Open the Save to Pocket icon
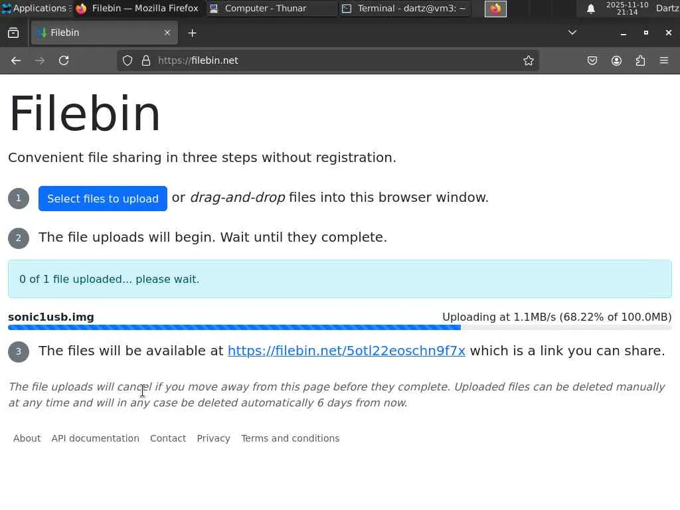This screenshot has height=510, width=680. click(592, 60)
